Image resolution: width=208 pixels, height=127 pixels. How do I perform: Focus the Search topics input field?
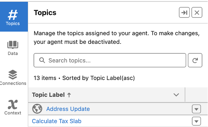pos(110,60)
